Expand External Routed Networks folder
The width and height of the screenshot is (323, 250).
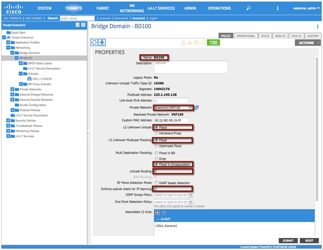tap(12, 100)
